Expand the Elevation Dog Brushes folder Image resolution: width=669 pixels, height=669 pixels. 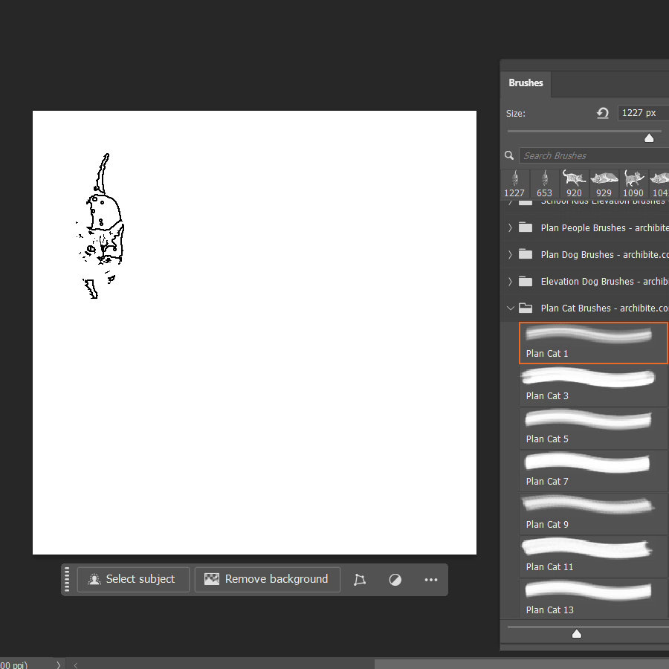[x=510, y=281]
